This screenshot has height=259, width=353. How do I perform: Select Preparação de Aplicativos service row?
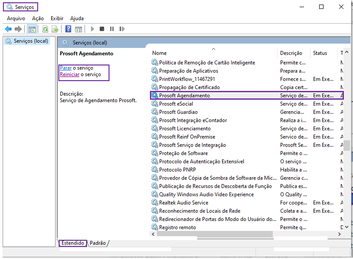[x=247, y=71]
